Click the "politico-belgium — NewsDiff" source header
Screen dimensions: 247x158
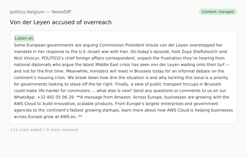click(40, 12)
